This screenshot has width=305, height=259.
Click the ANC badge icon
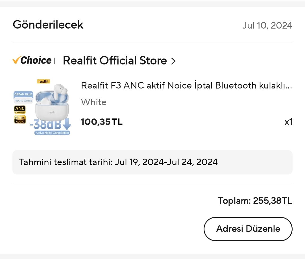coord(20,109)
